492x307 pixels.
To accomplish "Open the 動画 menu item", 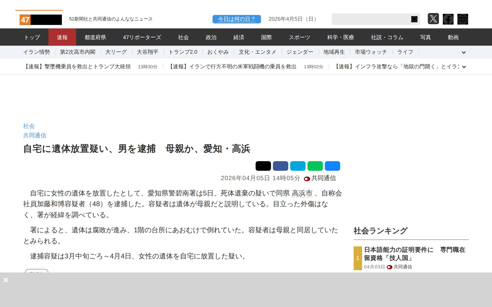I will point(453,37).
